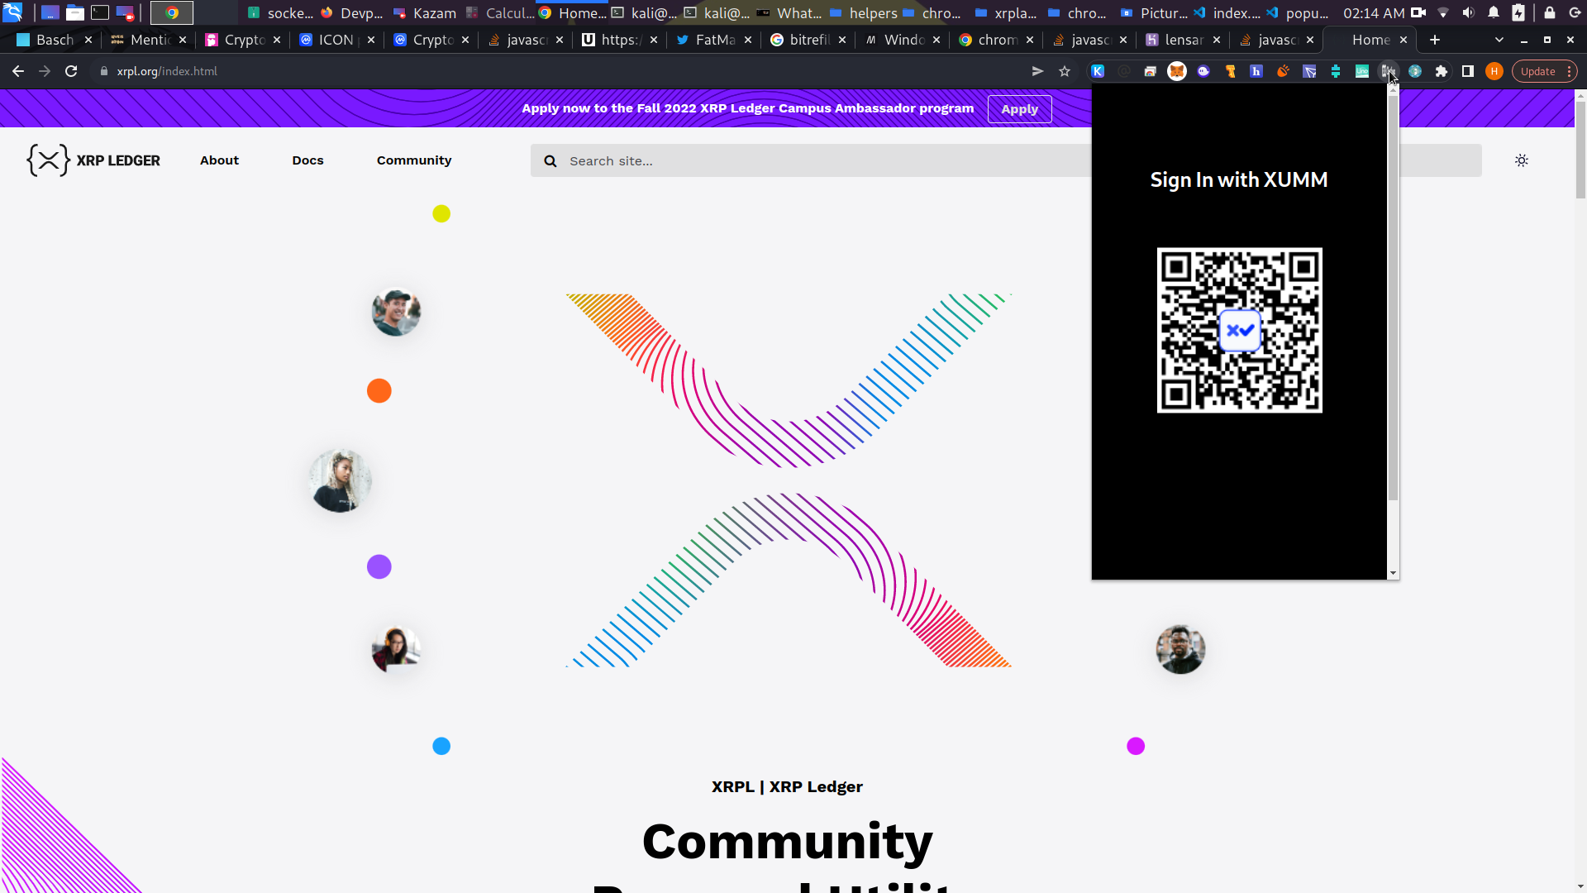Open the About navigation menu

tap(219, 160)
